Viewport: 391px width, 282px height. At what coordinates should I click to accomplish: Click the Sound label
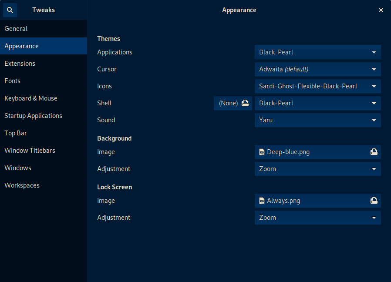tap(106, 120)
